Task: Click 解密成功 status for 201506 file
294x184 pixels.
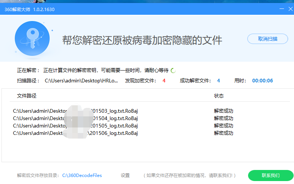Action: click(x=224, y=133)
